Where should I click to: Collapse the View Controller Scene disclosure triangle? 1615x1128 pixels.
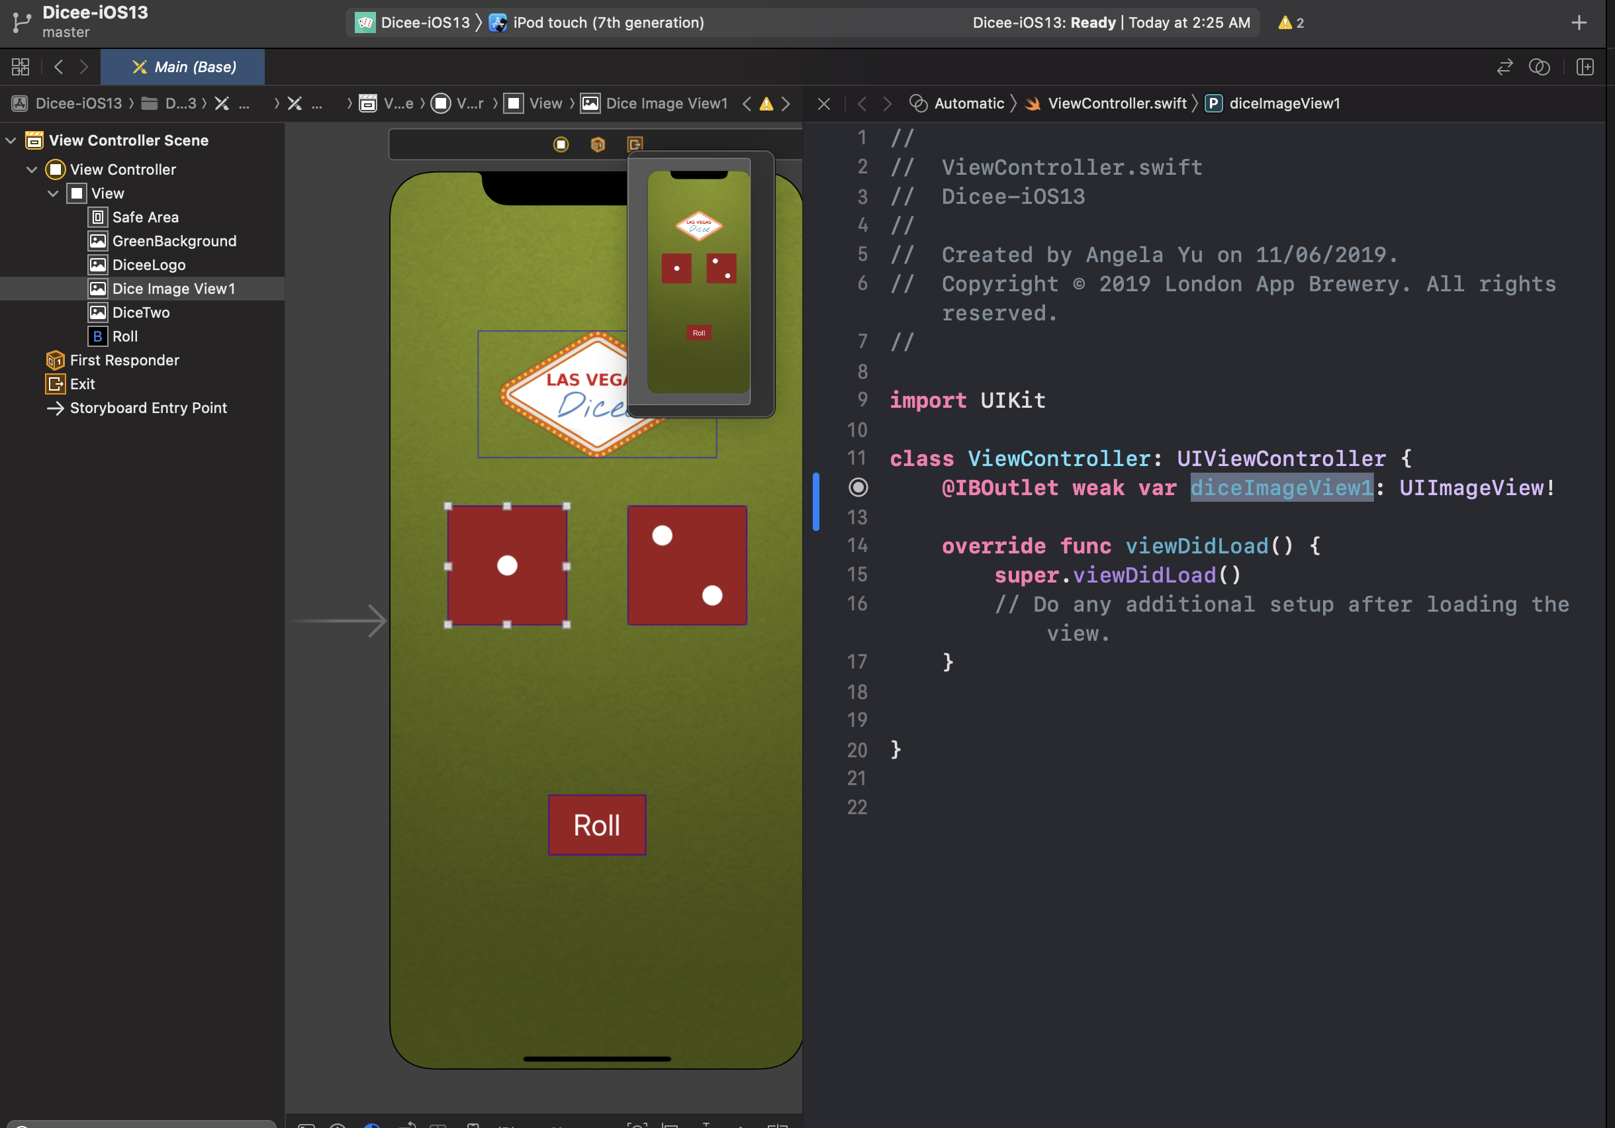click(11, 140)
